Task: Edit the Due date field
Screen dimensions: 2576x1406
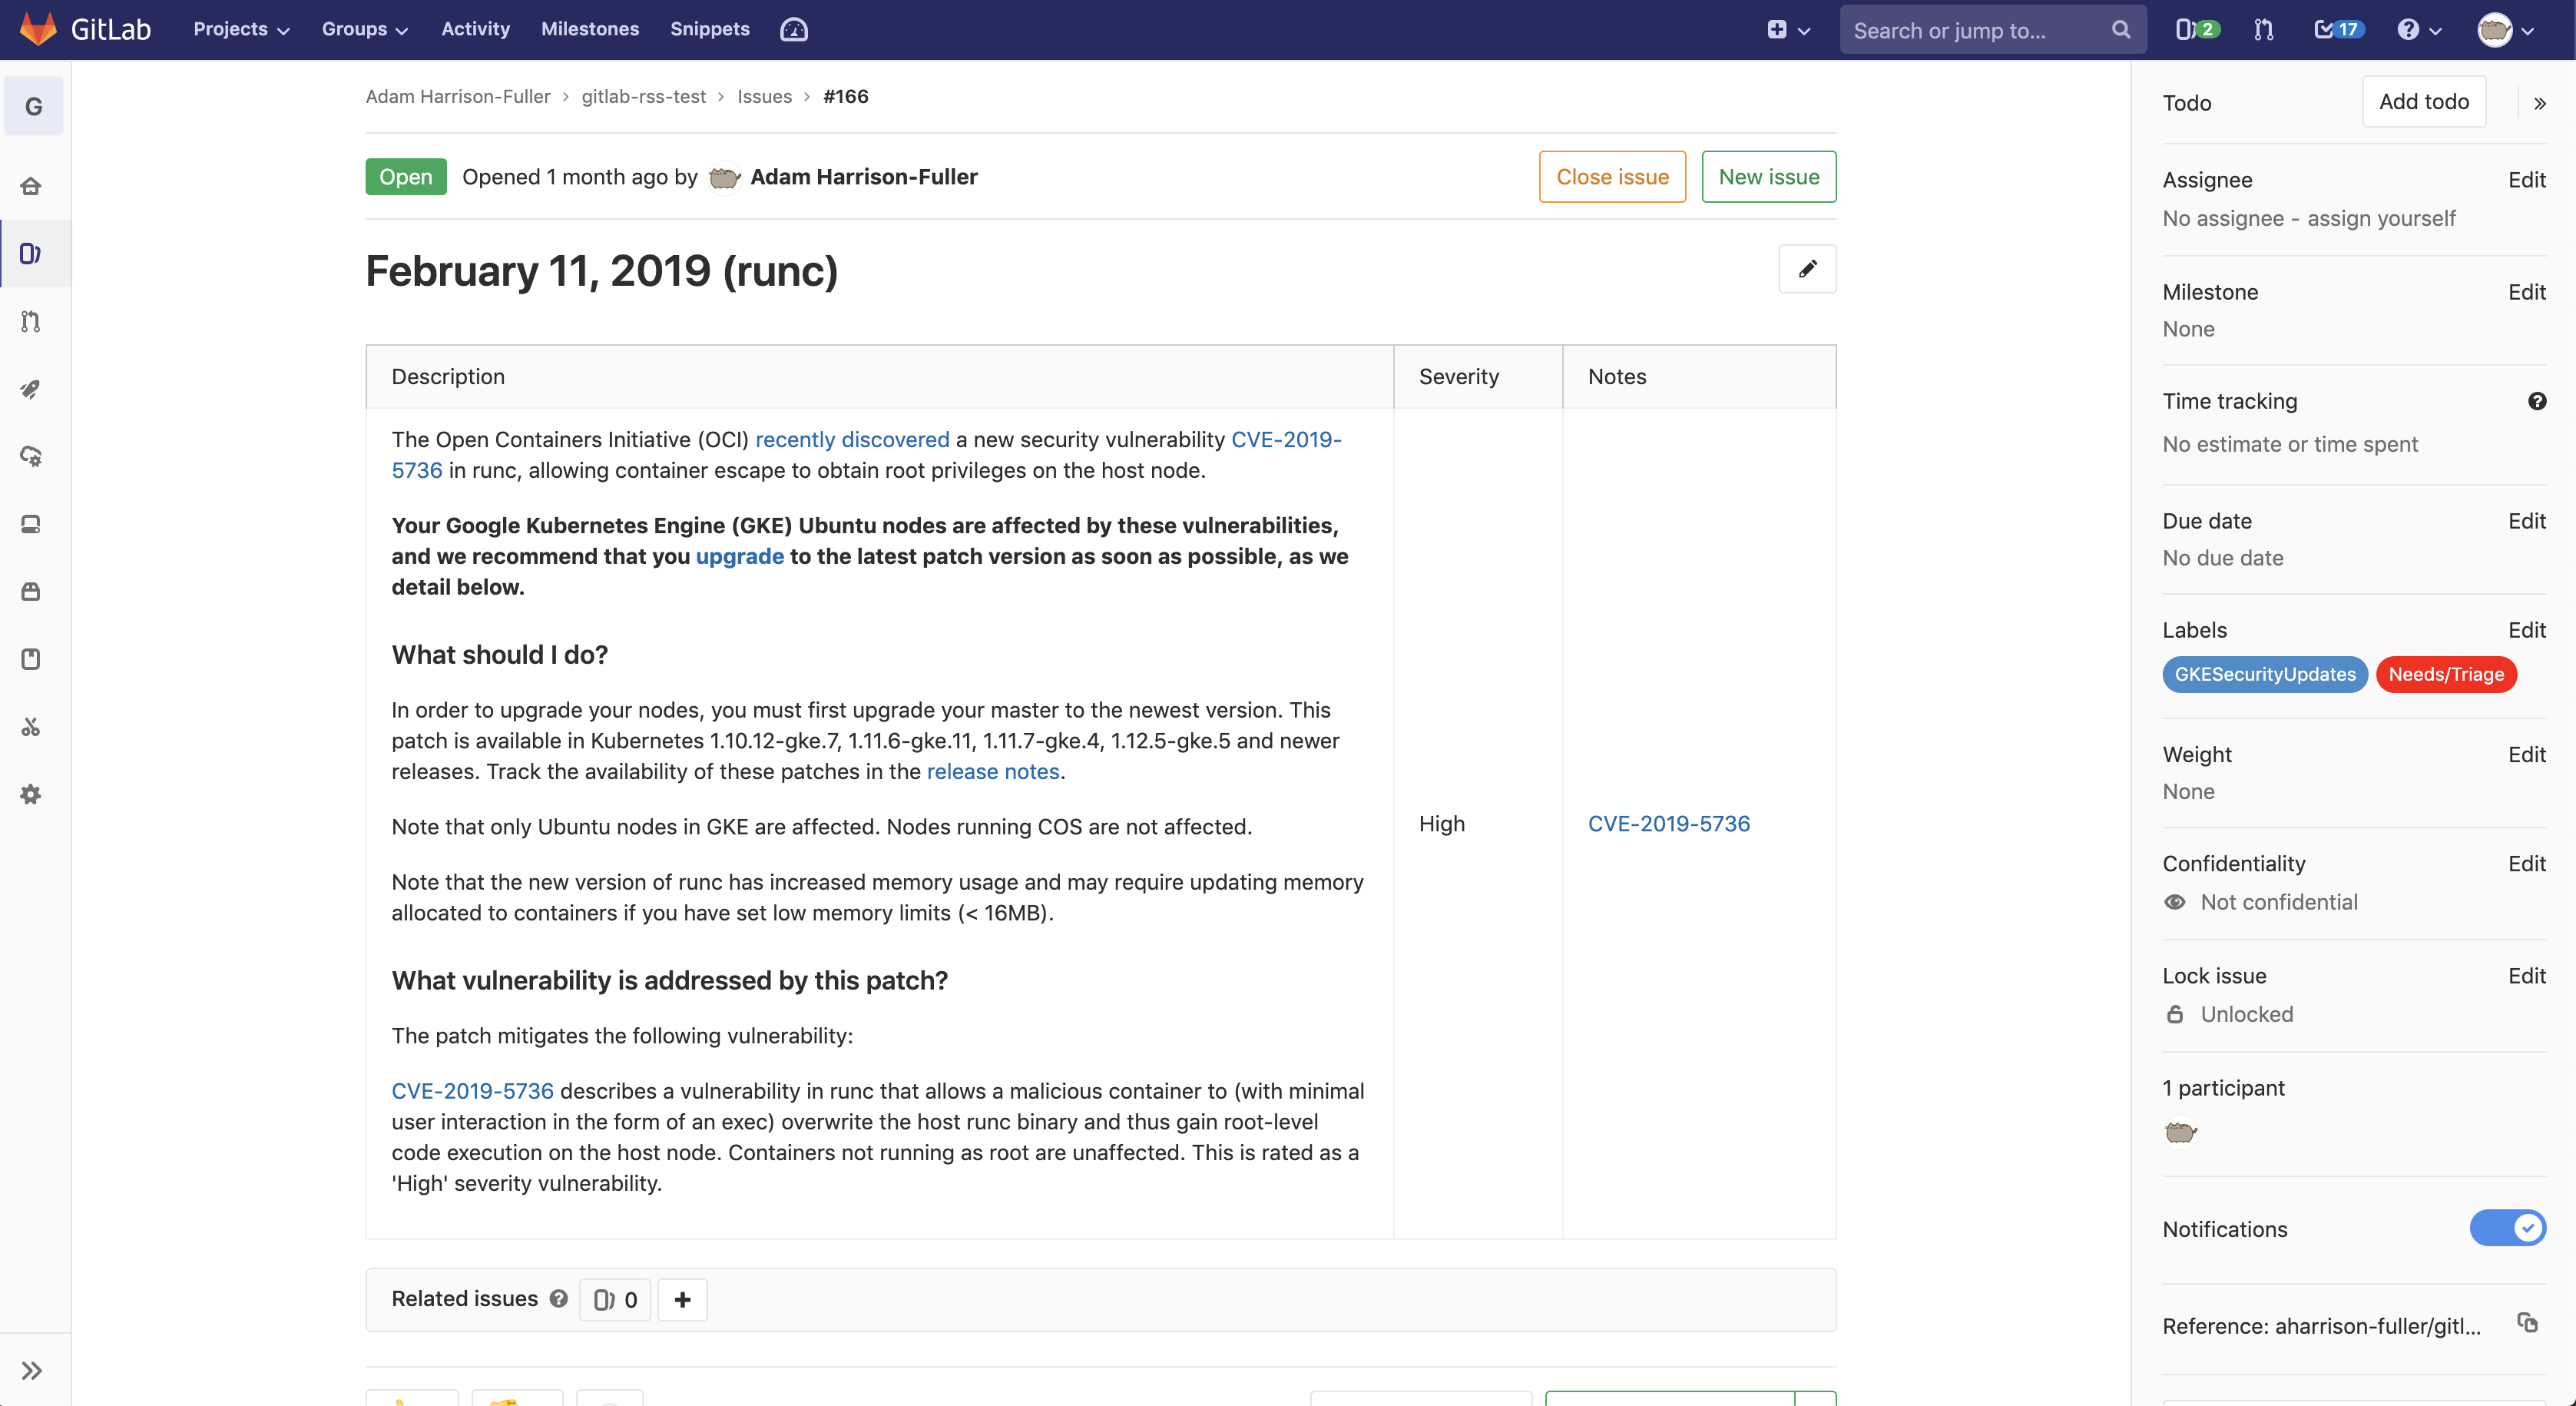Action: (2526, 521)
